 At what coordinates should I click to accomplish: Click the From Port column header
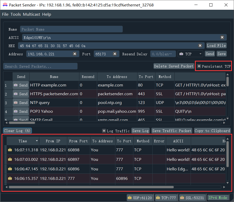79,141
